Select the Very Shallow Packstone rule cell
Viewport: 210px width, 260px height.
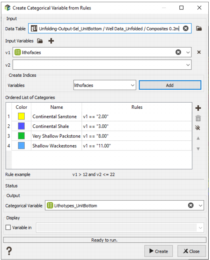(x=137, y=136)
